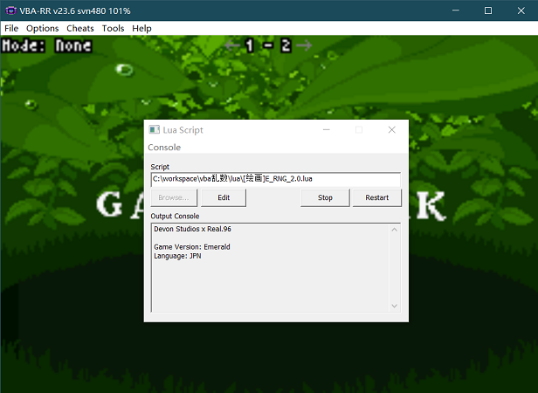
Task: Click the VBA-RR app icon in title bar
Action: pyautogui.click(x=10, y=10)
